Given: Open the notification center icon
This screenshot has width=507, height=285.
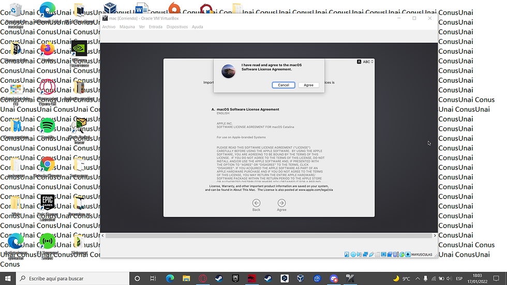Looking at the screenshot, I should coord(496,278).
